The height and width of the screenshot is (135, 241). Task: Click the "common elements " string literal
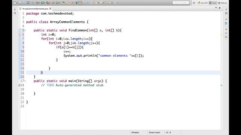[x=115, y=56]
